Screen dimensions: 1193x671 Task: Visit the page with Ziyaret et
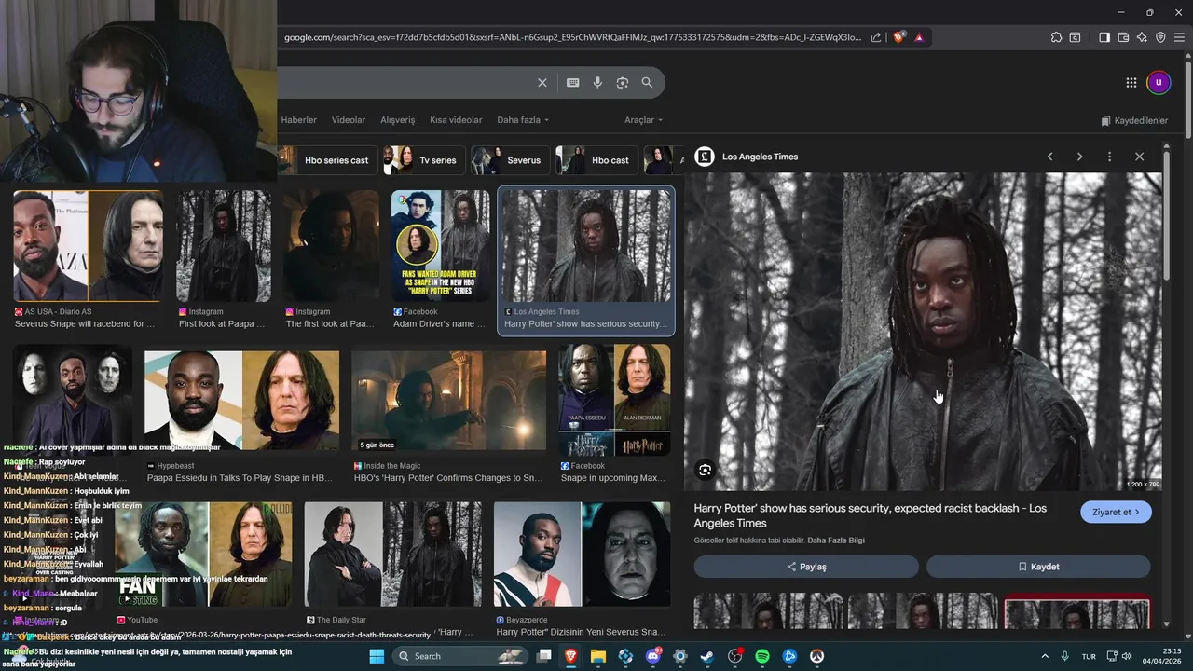[x=1116, y=512]
